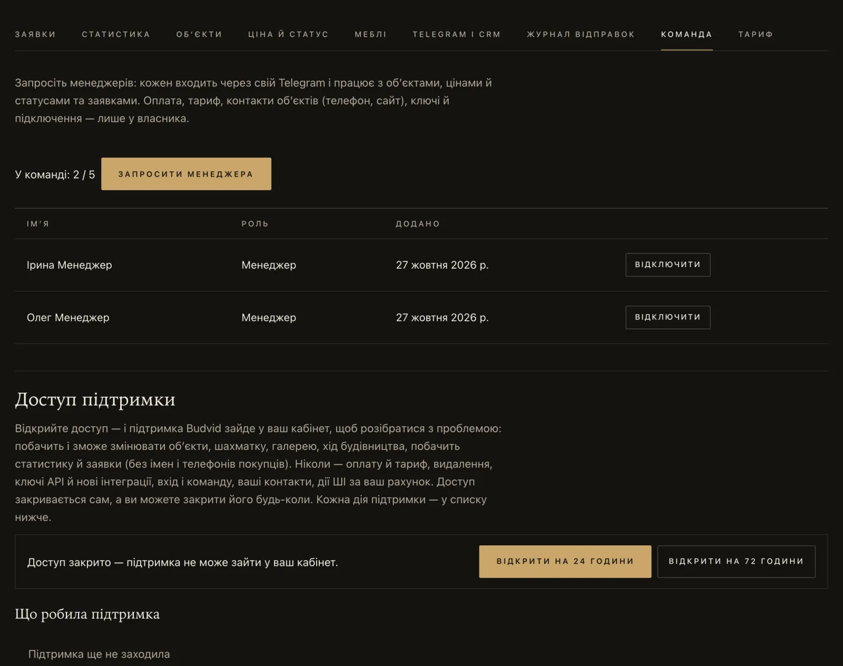Screen dimensions: 843x666
Task: Select the Команда tab
Action: (687, 34)
